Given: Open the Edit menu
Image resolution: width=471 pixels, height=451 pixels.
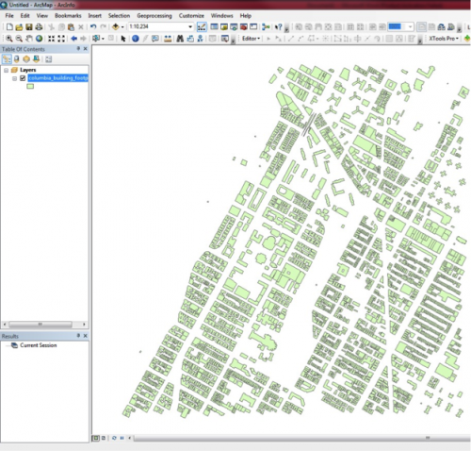Looking at the screenshot, I should [24, 15].
